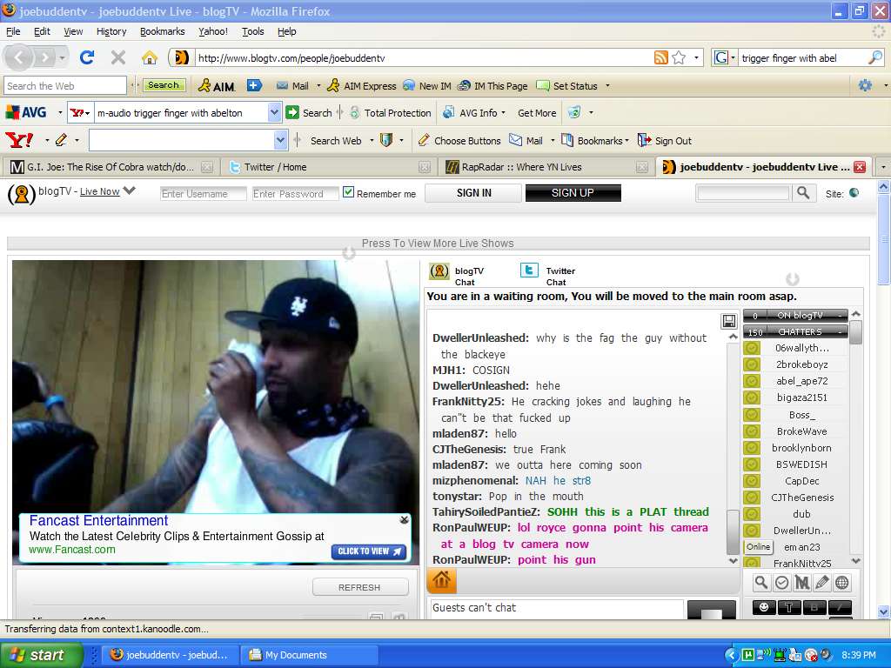Click the Firefox home icon
Viewport: 891px width, 668px height.
(150, 57)
